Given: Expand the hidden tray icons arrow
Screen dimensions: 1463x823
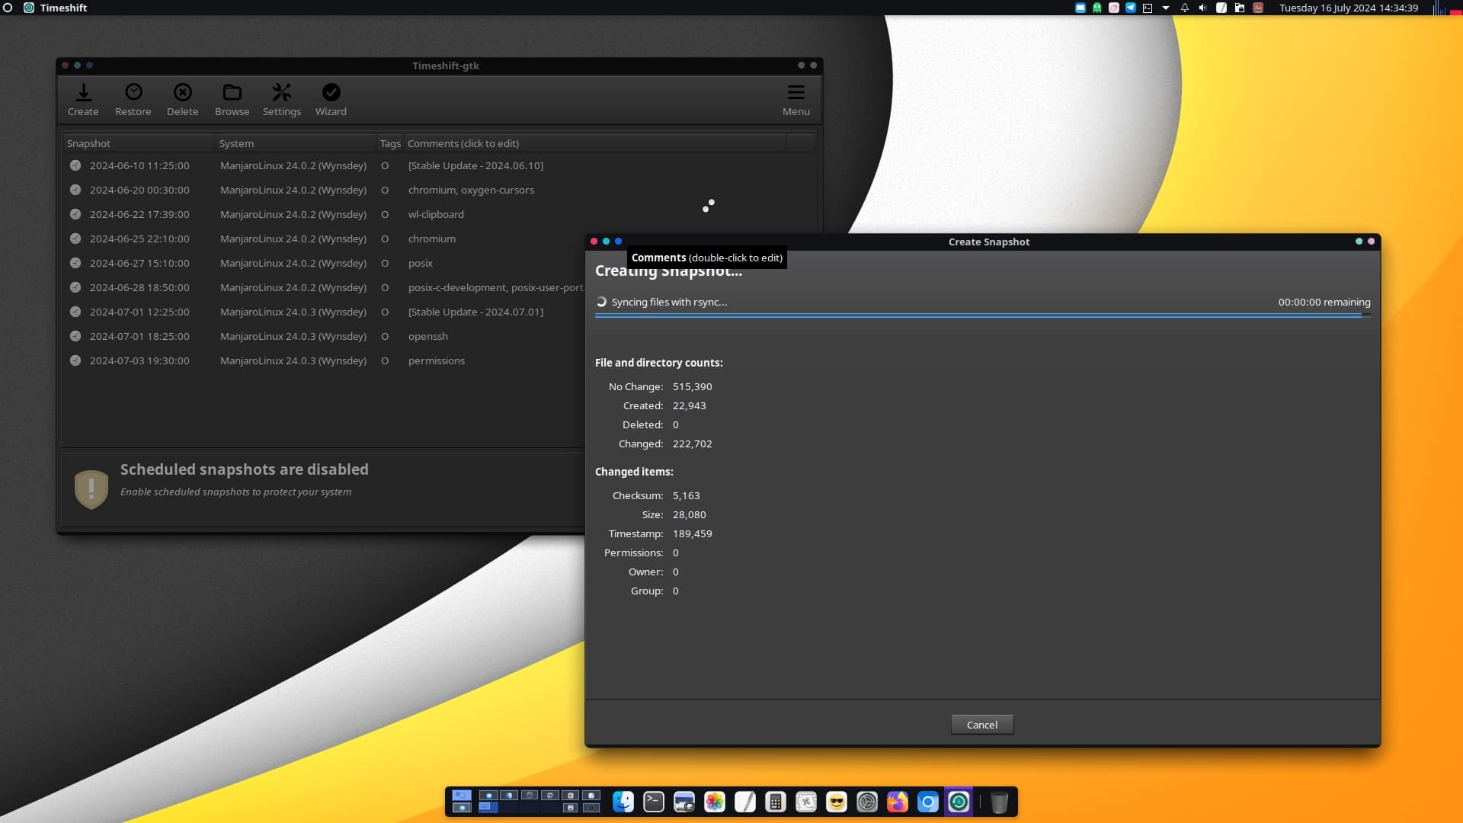Looking at the screenshot, I should coord(1165,8).
